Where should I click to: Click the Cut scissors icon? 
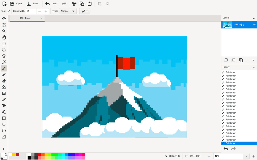(74, 4)
